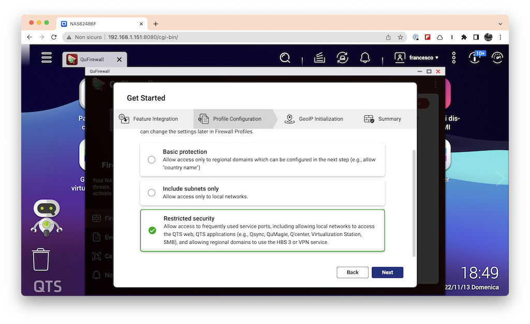Go to the GeoIP Initialization step

click(x=314, y=119)
